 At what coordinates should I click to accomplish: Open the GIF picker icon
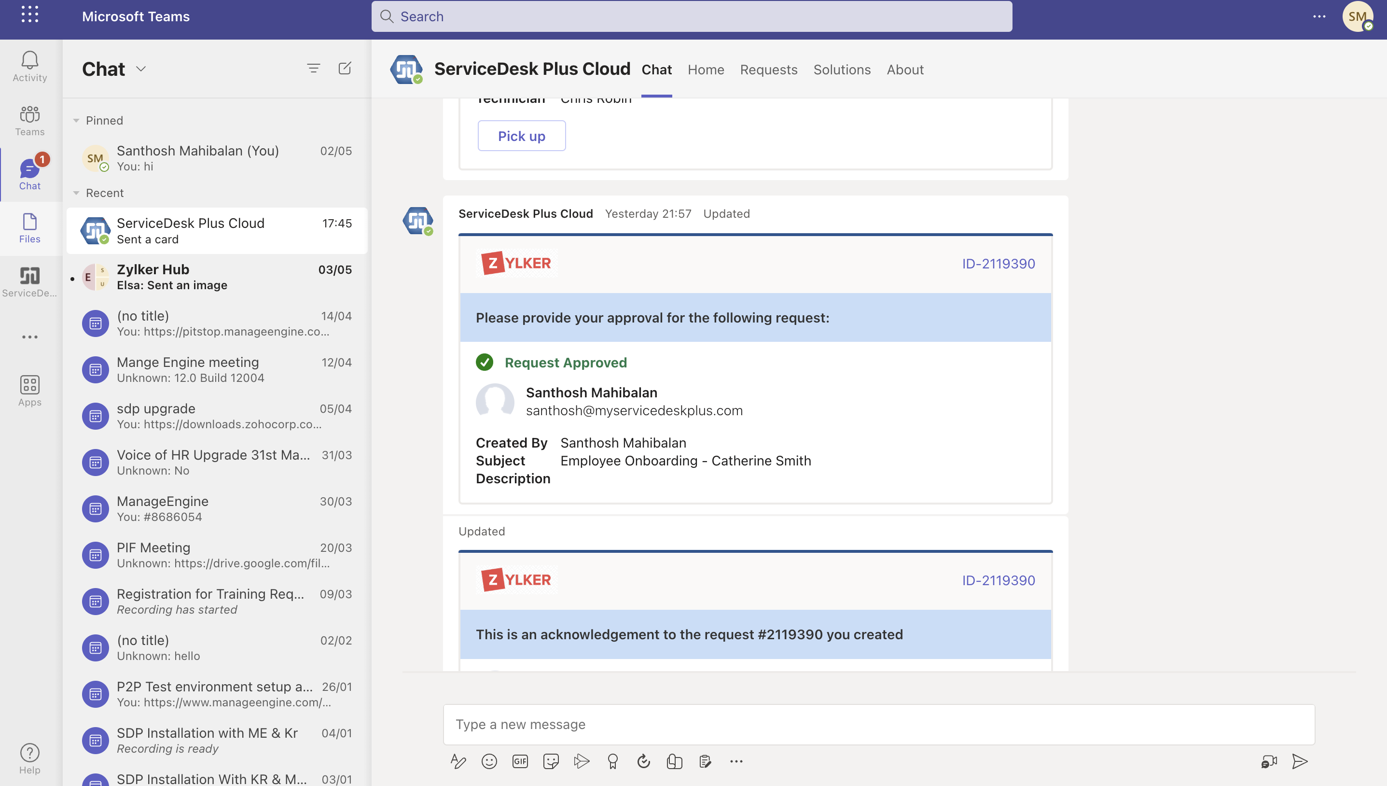[x=520, y=761]
